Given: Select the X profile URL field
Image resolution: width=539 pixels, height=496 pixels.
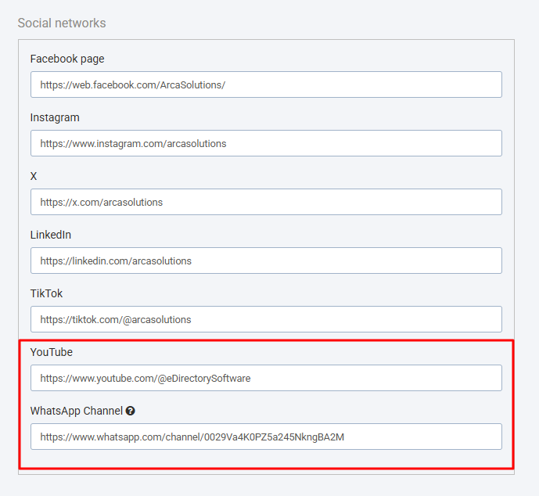Looking at the screenshot, I should [266, 202].
